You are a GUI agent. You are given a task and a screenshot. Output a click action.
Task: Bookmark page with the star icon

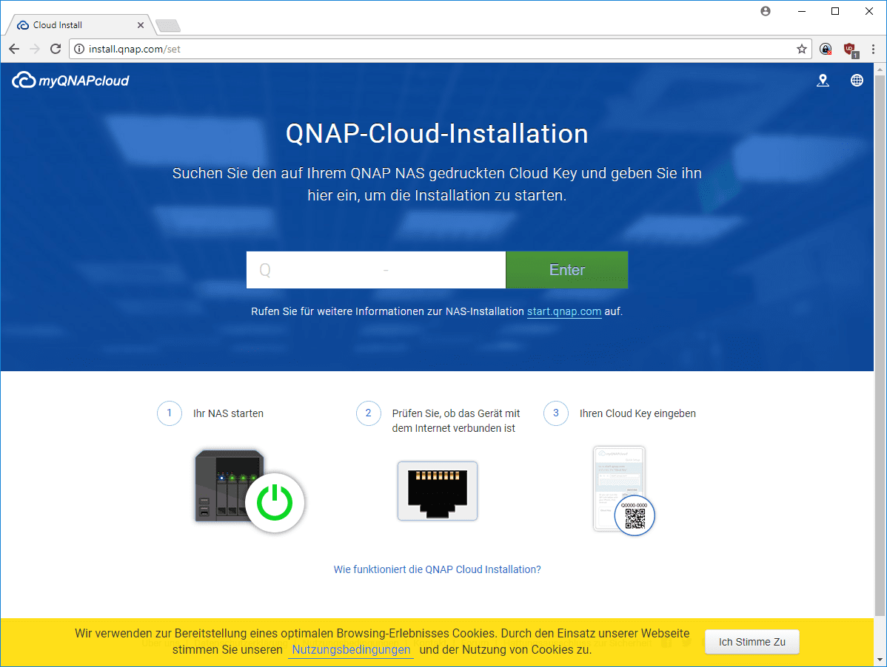[802, 49]
